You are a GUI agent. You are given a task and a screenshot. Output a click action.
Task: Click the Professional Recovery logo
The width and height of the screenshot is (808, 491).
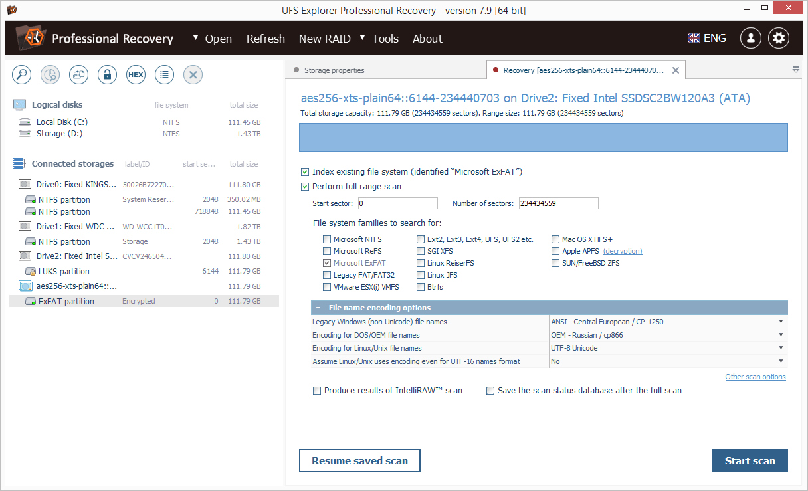[30, 38]
